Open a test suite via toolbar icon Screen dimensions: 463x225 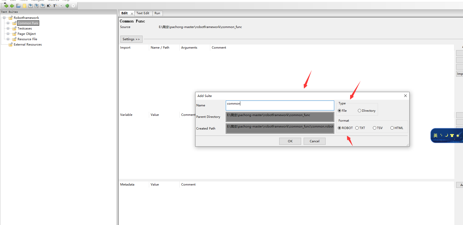[18, 6]
